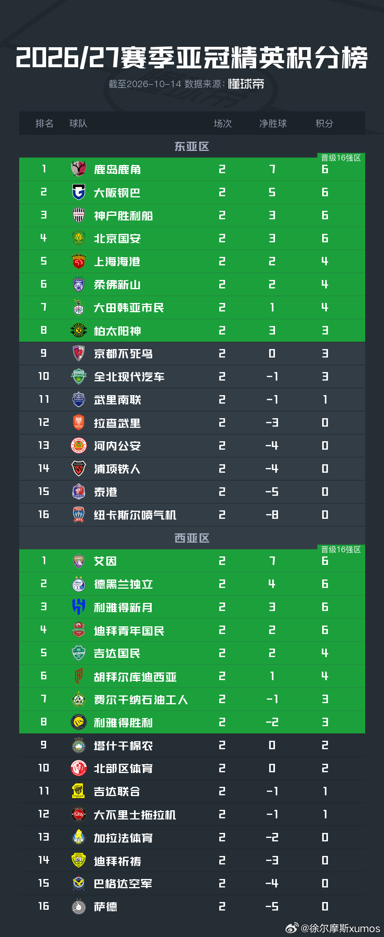This screenshot has width=384, height=937.
Task: Click the Al Sadd (萨德) team logo
Action: coord(79,906)
